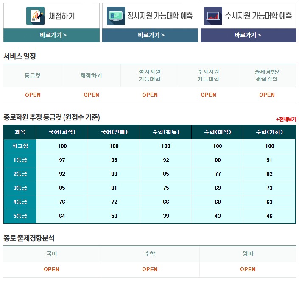Click OPEN under 정시지원 가능대학 schedule
This screenshot has width=299, height=281.
[x=150, y=95]
